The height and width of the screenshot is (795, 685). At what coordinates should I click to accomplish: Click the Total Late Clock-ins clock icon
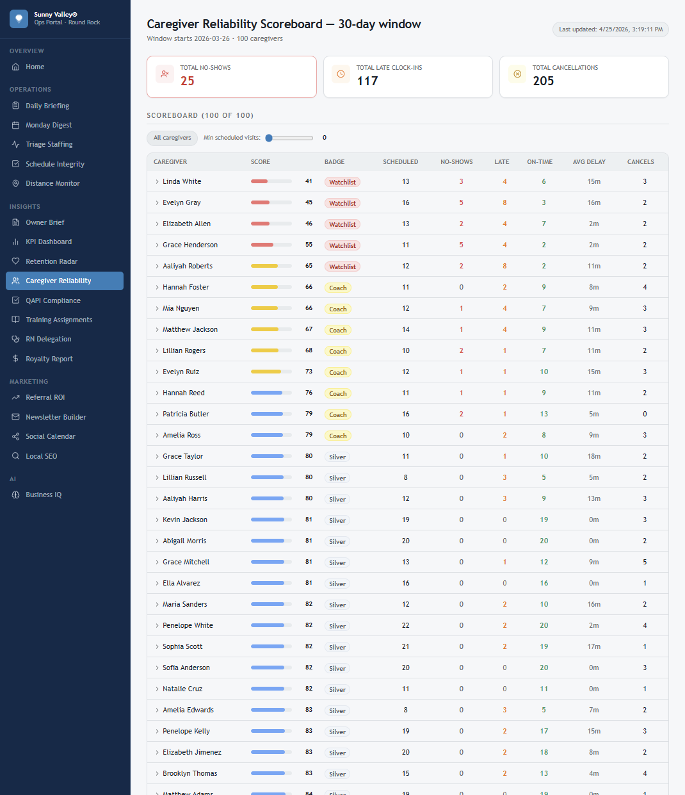tap(341, 74)
